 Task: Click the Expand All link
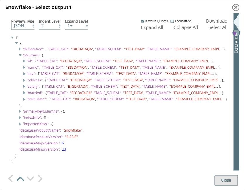point(152,27)
